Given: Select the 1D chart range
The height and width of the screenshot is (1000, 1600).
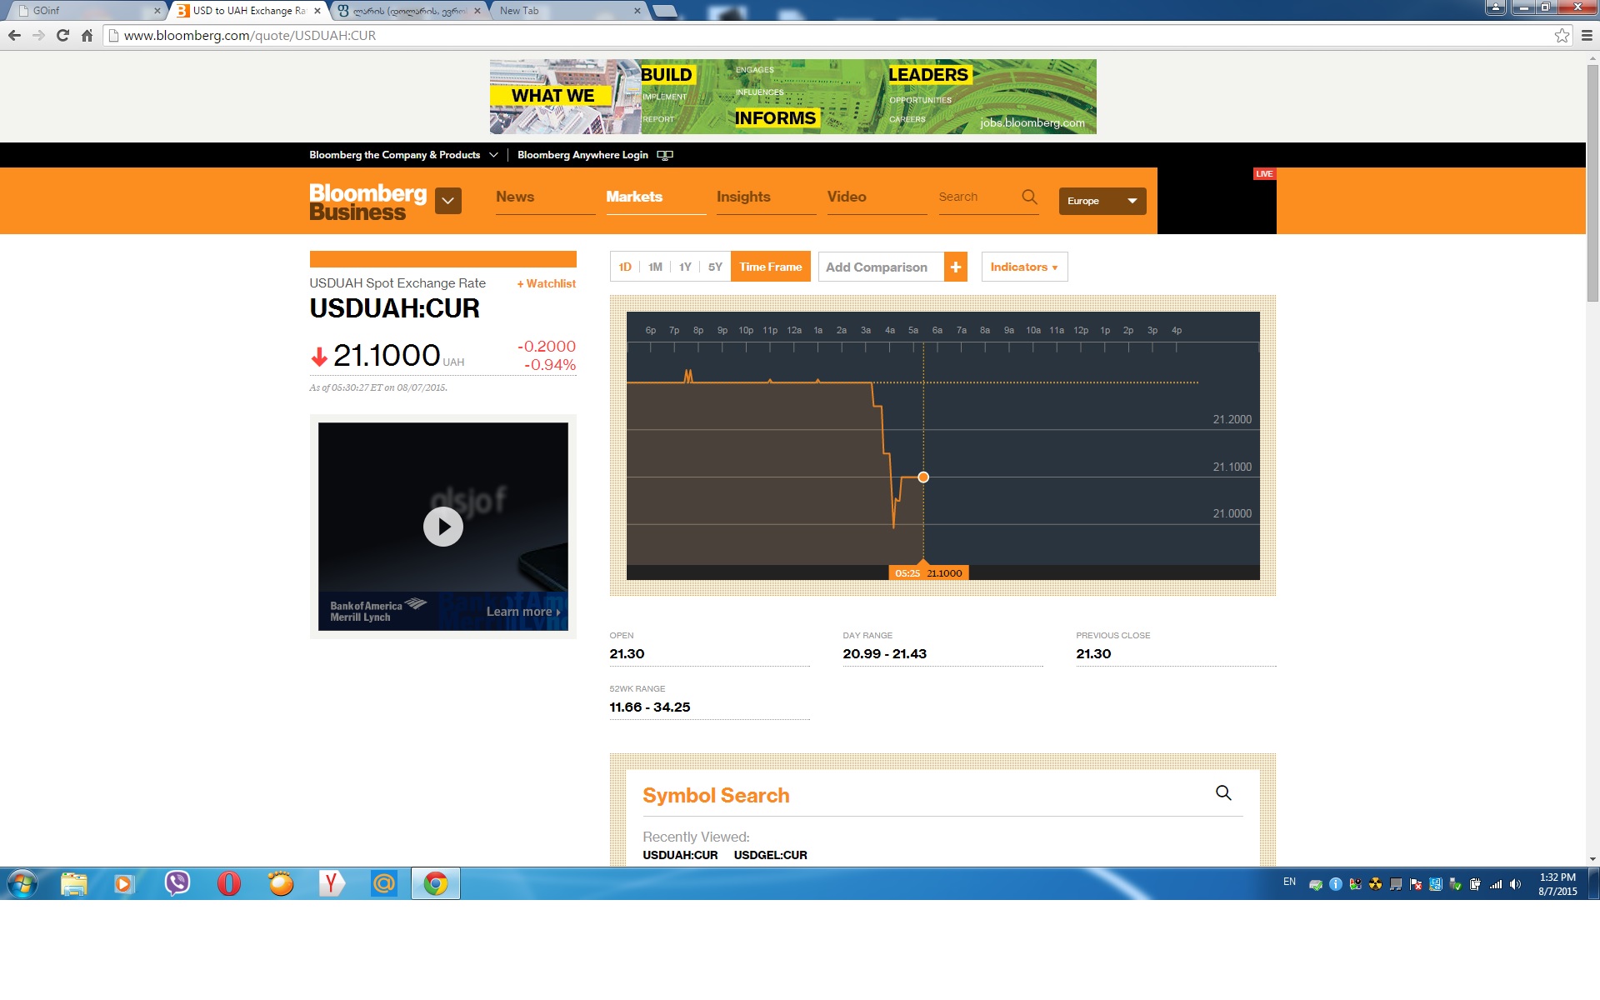Looking at the screenshot, I should pyautogui.click(x=625, y=267).
